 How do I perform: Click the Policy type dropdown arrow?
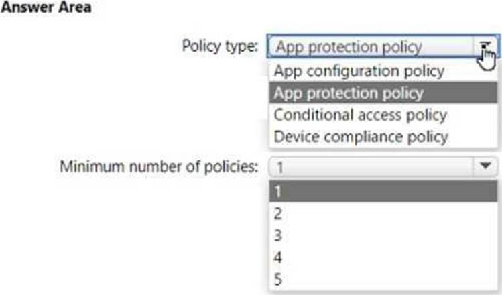[486, 46]
